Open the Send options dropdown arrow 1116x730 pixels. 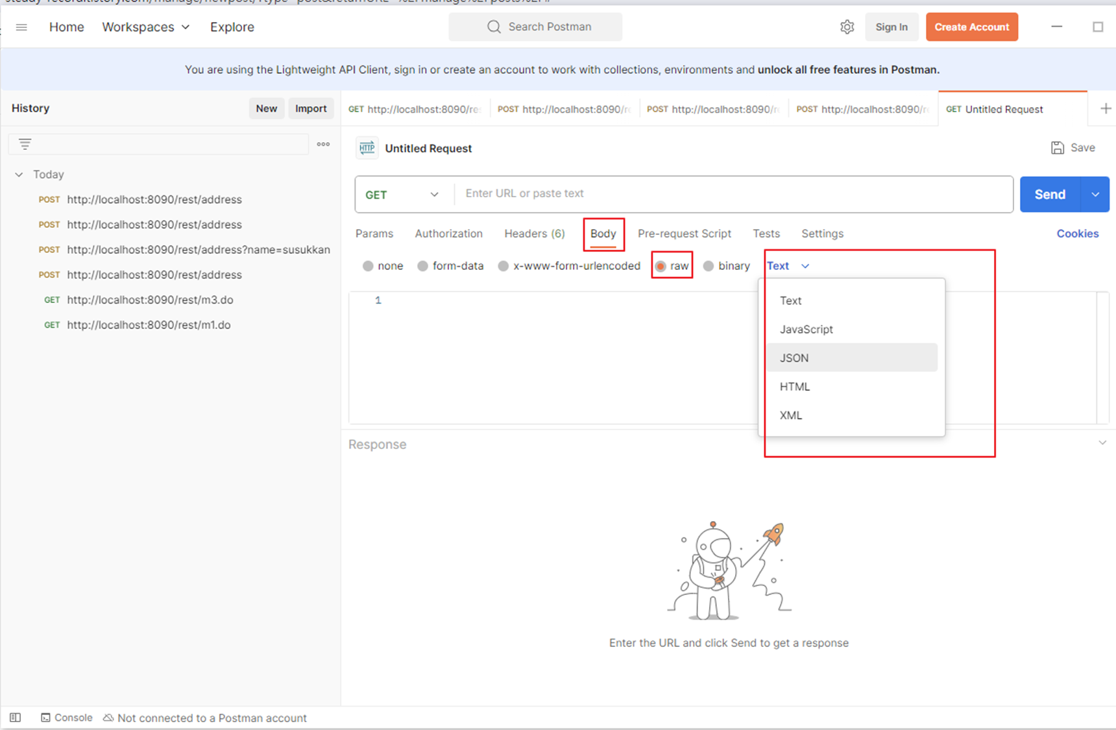pyautogui.click(x=1095, y=195)
